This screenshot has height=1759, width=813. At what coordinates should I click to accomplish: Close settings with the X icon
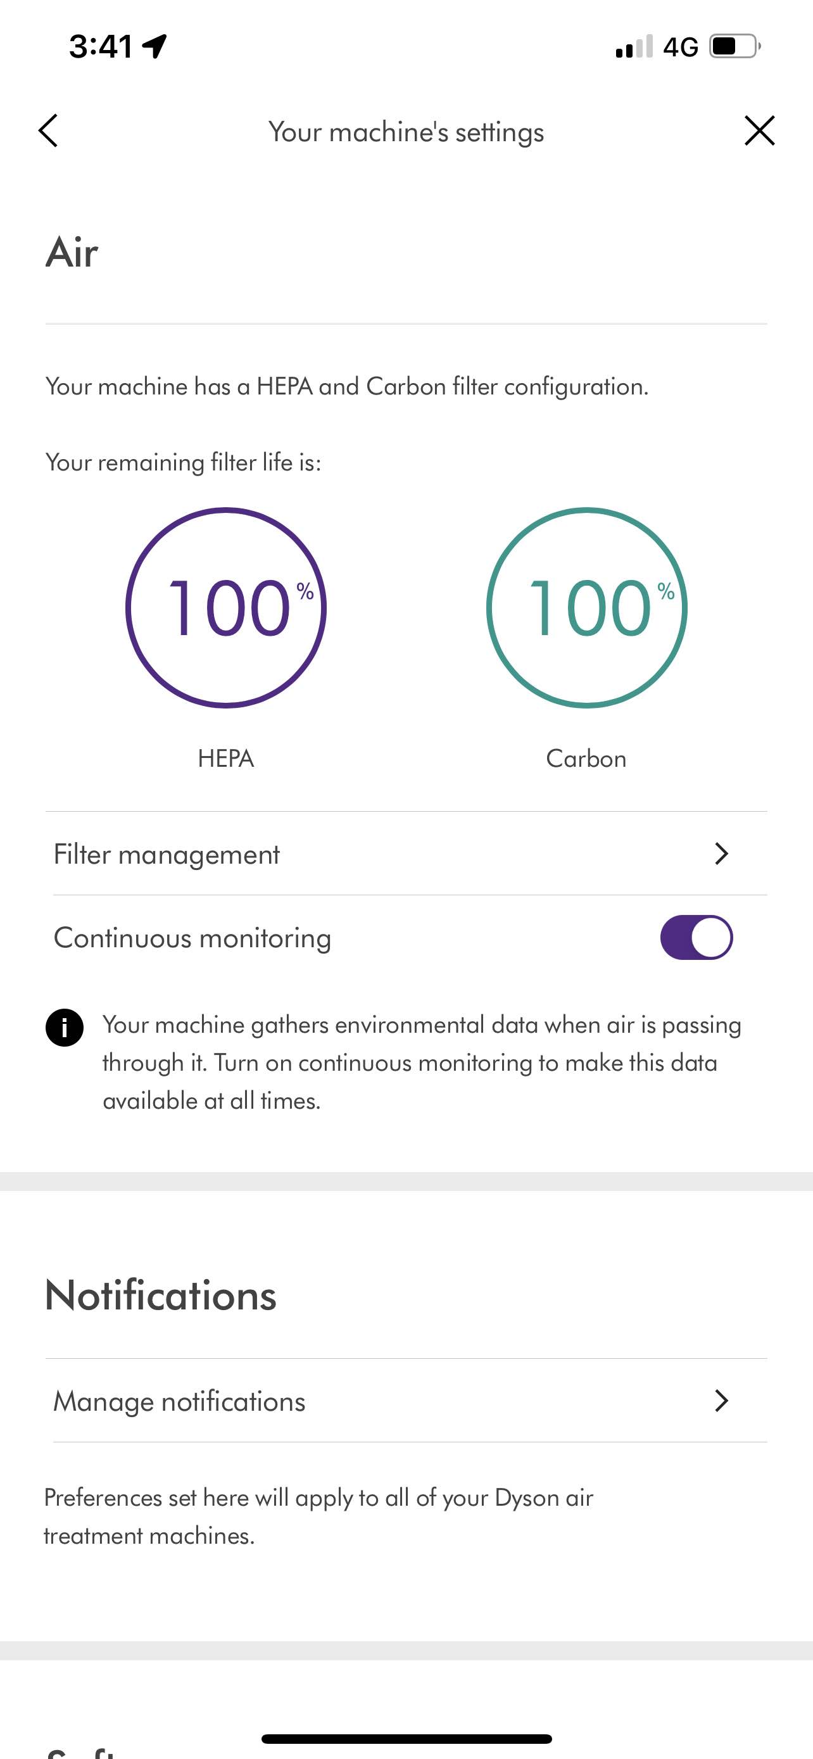pyautogui.click(x=759, y=130)
